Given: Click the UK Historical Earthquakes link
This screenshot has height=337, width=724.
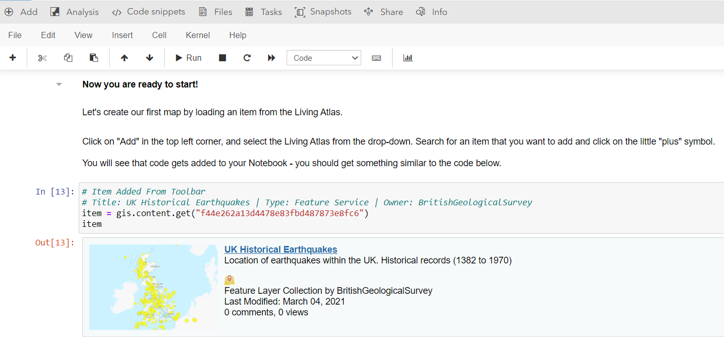Looking at the screenshot, I should point(280,250).
